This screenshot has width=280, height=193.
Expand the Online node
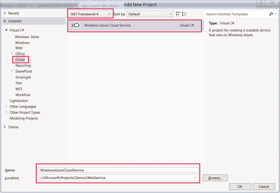5,126
